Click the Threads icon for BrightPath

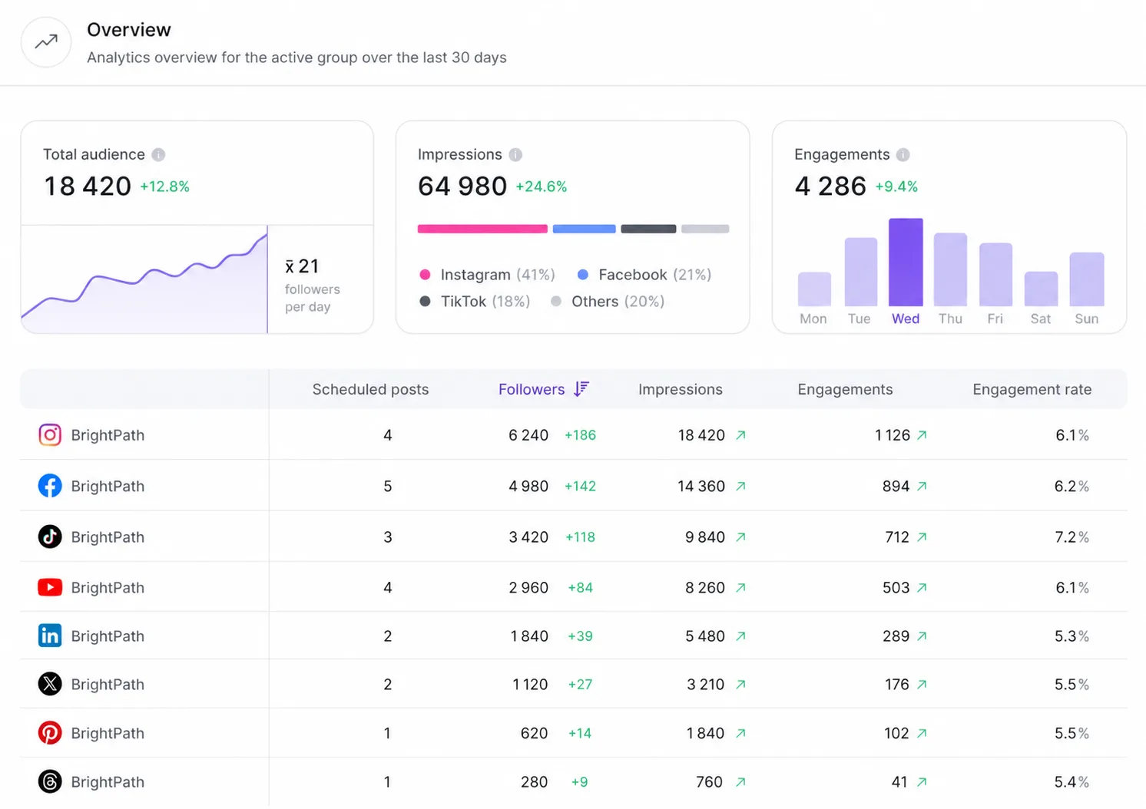(x=50, y=781)
